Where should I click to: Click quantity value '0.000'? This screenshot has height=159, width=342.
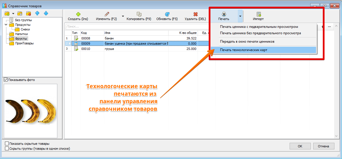coord(192,44)
